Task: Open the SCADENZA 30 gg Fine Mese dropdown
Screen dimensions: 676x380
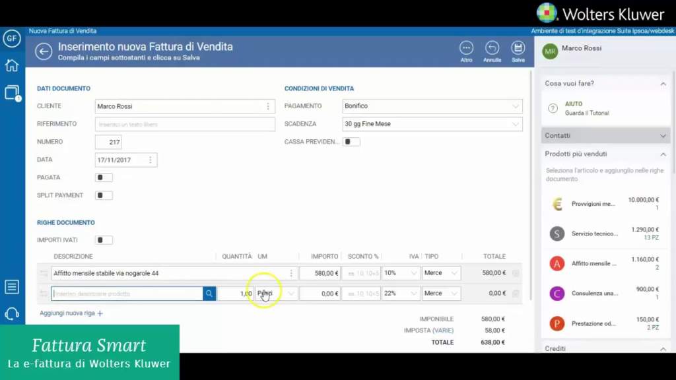Action: pyautogui.click(x=432, y=124)
